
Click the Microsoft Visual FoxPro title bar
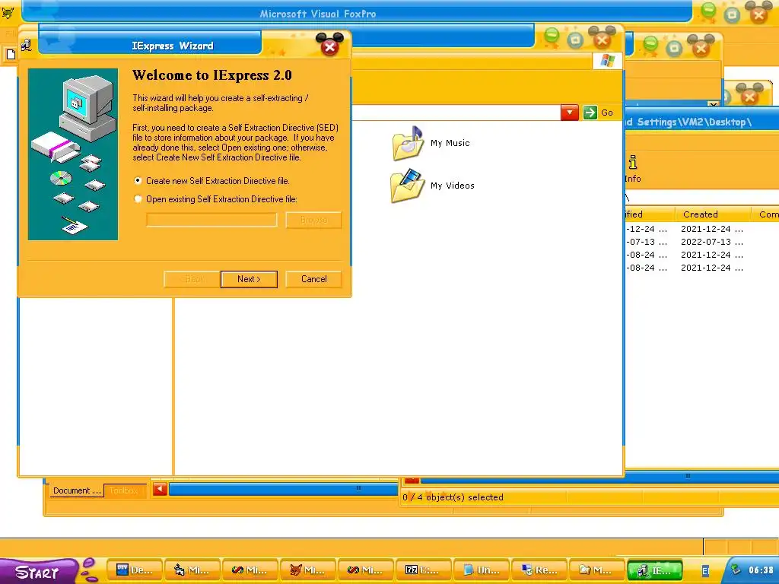point(357,12)
